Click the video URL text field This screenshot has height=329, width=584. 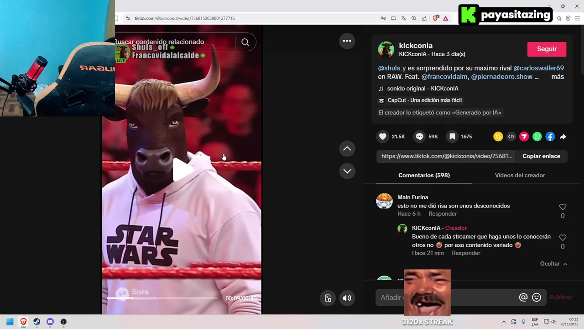click(446, 156)
